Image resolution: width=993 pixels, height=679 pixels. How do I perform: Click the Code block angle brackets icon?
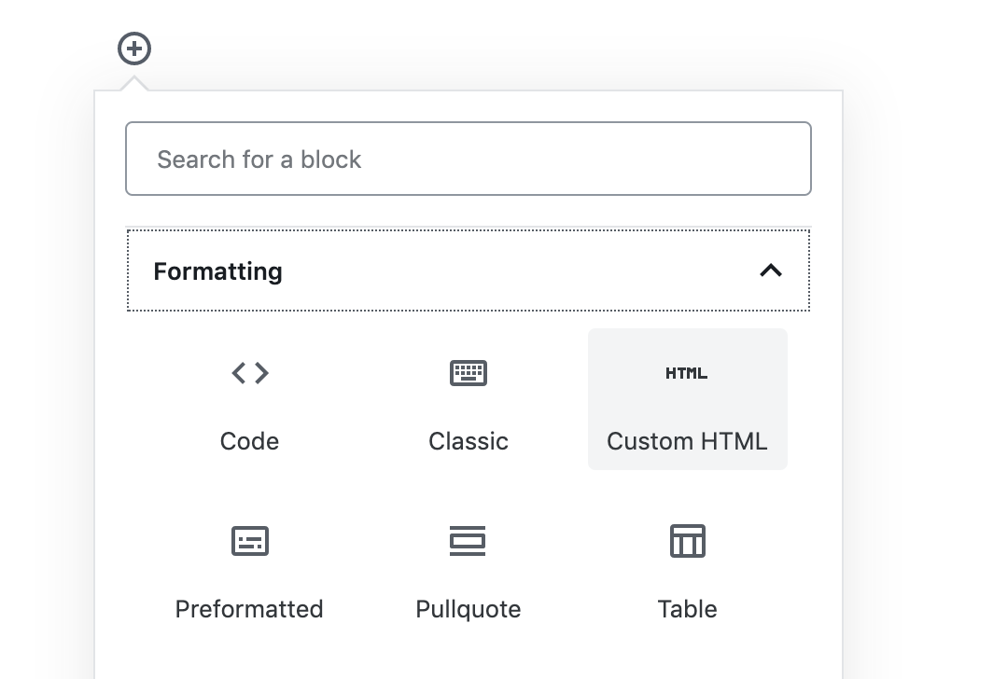coord(249,373)
